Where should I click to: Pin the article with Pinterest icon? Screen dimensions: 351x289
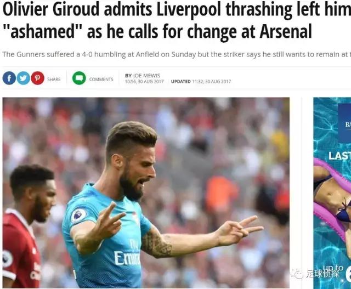coord(37,78)
